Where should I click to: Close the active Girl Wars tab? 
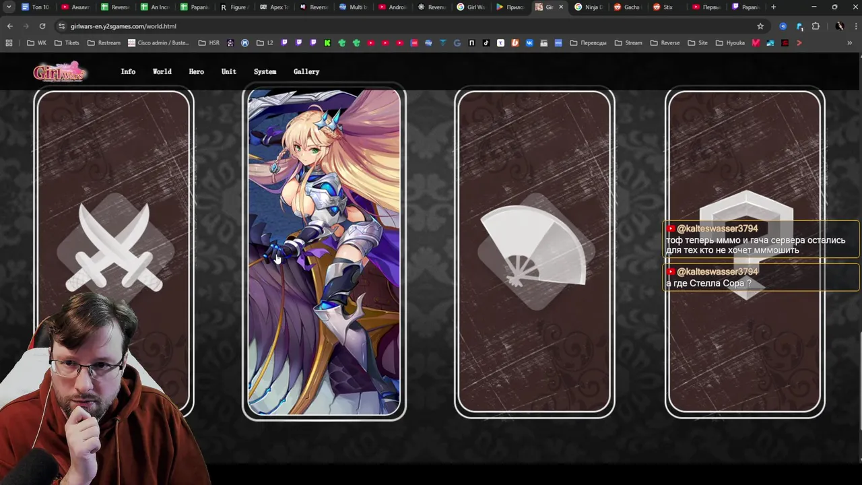click(x=561, y=7)
